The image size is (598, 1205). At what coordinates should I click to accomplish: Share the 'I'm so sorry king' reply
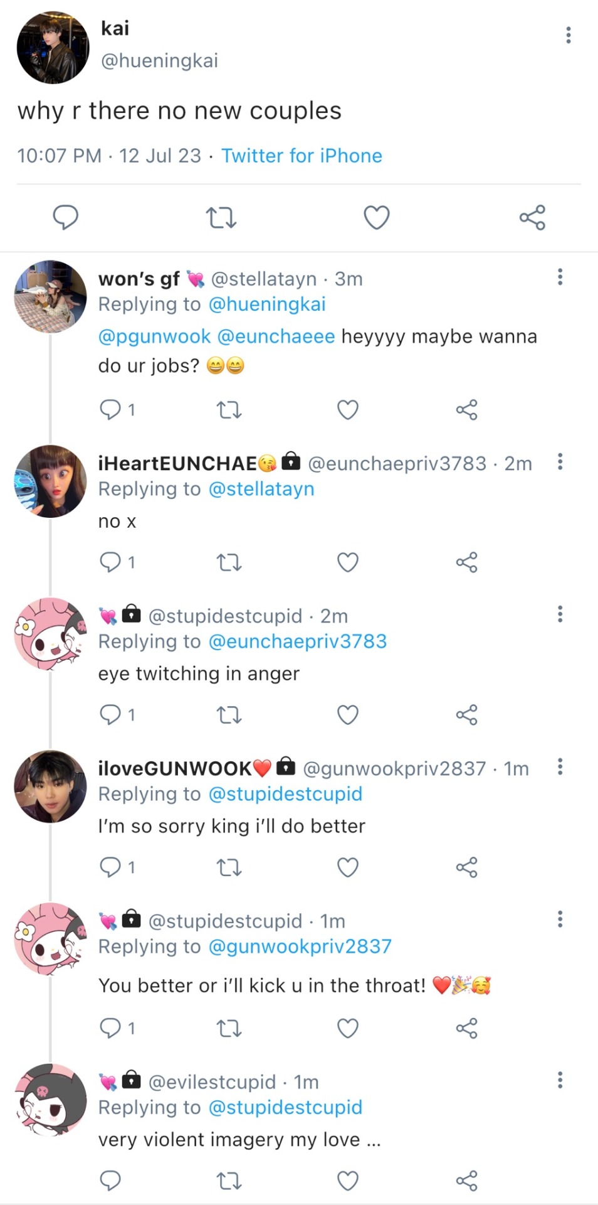[466, 867]
